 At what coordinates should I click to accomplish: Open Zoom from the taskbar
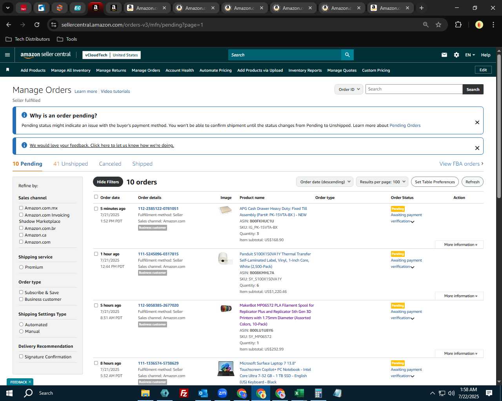pyautogui.click(x=222, y=393)
